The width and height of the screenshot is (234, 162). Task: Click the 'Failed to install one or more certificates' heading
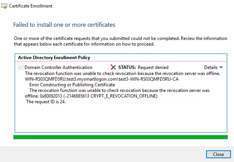click(x=64, y=25)
